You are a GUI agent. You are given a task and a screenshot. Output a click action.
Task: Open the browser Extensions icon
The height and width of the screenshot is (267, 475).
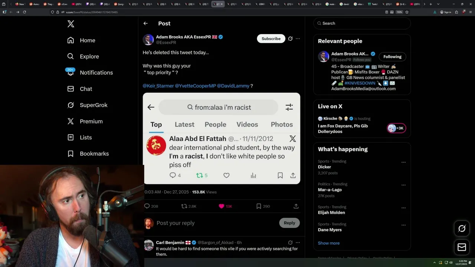pos(456,12)
